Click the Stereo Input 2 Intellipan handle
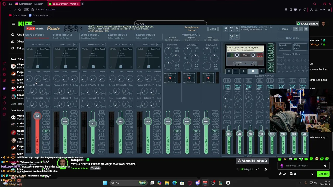The image size is (333, 187). pos(66,67)
